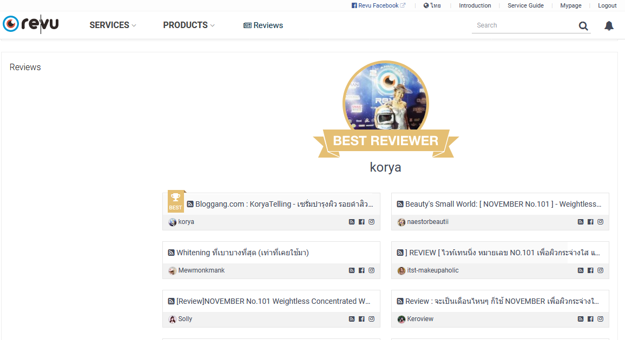Click the username Keroview

point(420,319)
